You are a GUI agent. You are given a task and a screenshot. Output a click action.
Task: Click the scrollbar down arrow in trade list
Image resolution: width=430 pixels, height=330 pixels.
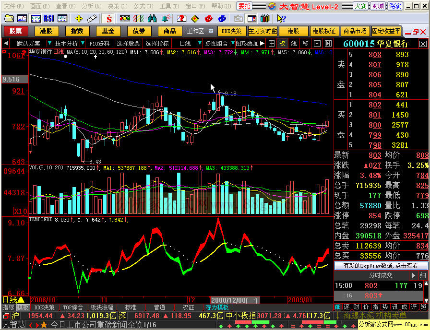pyautogui.click(x=427, y=301)
